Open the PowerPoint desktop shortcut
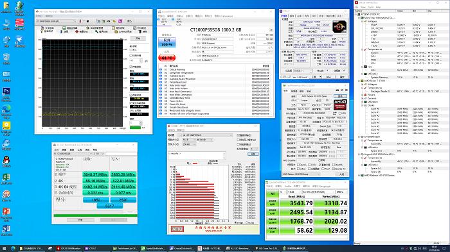 pos(6,212)
